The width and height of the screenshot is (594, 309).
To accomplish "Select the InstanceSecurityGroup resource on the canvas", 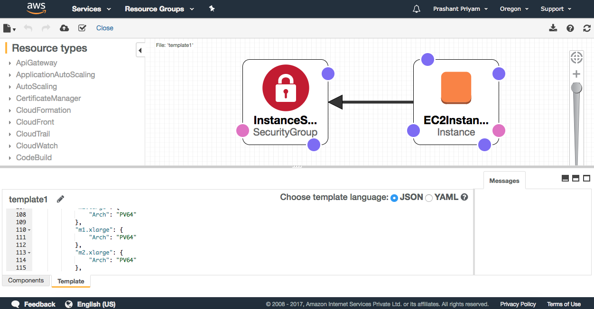I will [285, 102].
